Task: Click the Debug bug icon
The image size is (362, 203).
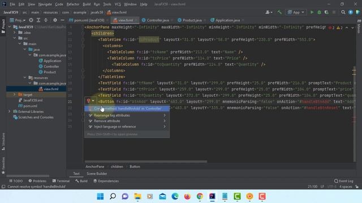Action: 319,12
